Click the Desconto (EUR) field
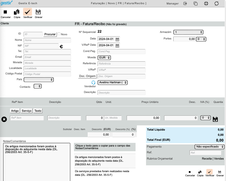Image resolution: width=226 pixels, height=181 pixels. (x=99, y=135)
